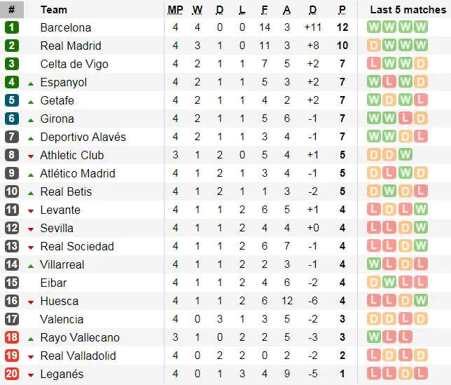Click the draw badge in Leganés's recent form
This screenshot has width=451, height=385.
405,374
